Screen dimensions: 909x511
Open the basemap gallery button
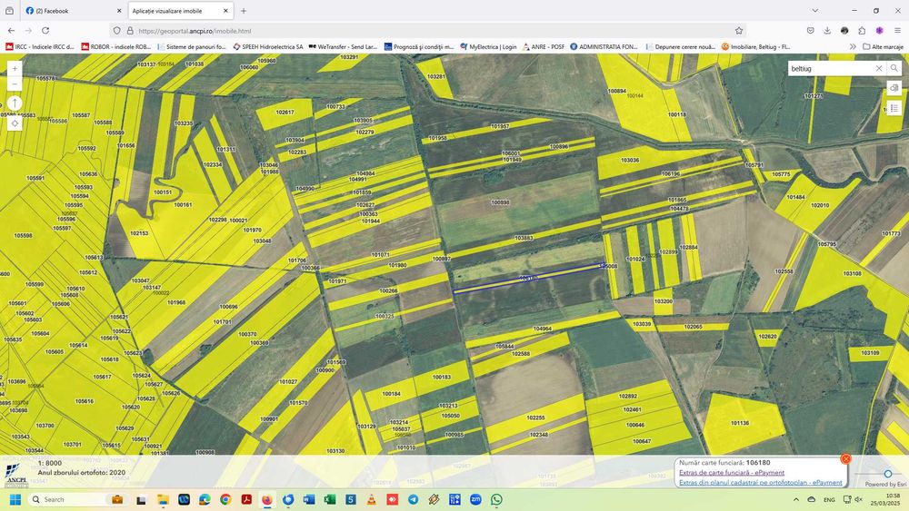(894, 88)
